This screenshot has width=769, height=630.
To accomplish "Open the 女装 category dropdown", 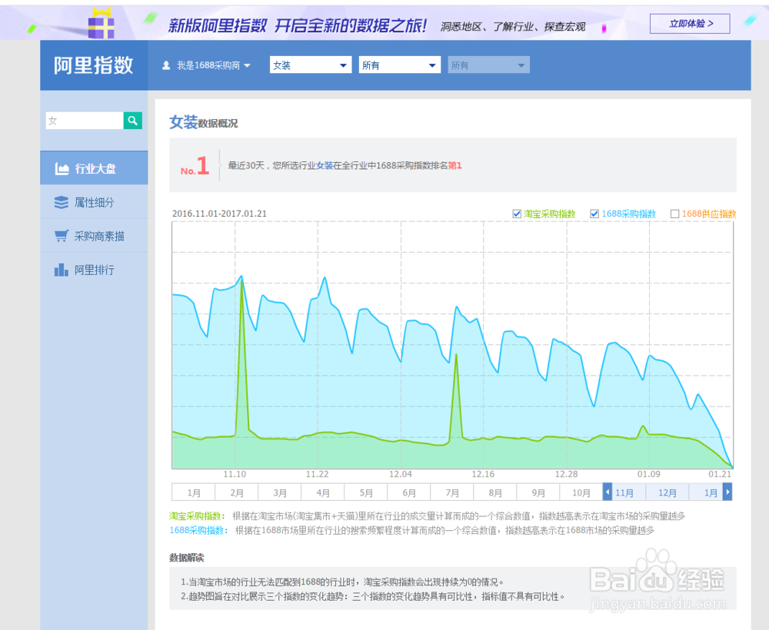I will tap(311, 65).
